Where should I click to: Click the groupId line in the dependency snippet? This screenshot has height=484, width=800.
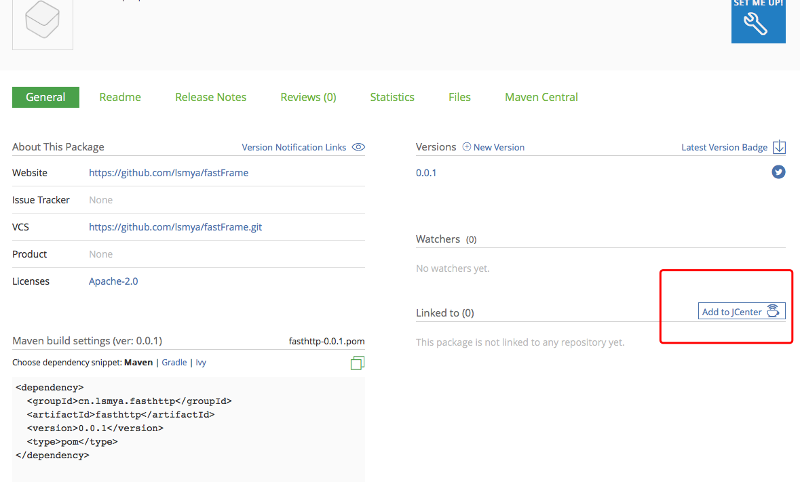[x=129, y=401]
